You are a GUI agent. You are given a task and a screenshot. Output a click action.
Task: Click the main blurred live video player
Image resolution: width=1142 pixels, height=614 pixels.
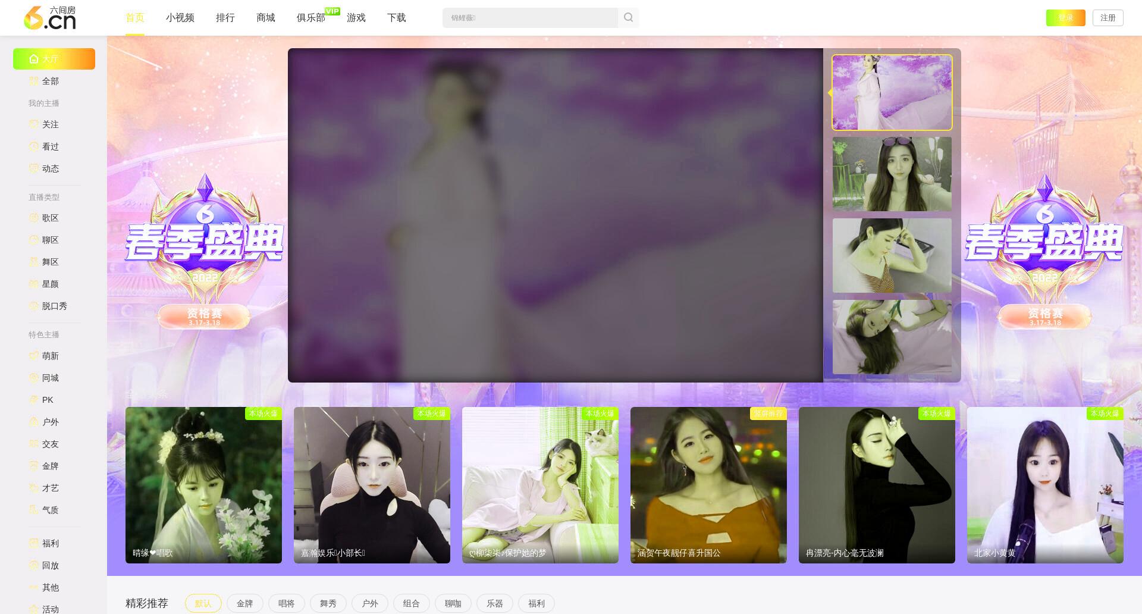[x=556, y=215]
